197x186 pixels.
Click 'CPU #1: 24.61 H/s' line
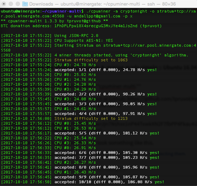click(48, 109)
